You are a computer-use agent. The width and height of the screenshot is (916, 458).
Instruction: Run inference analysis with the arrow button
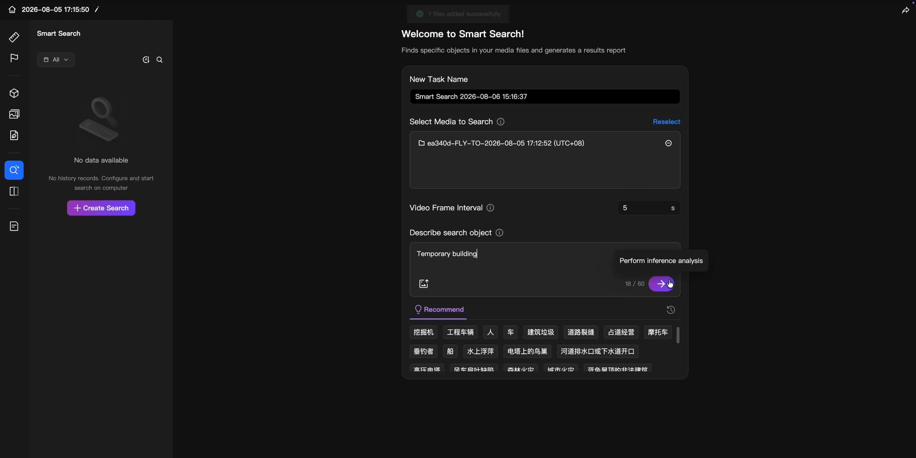pos(661,284)
